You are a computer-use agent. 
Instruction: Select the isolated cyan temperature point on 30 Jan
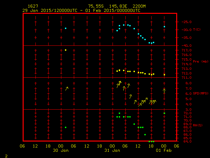[x=66, y=28]
